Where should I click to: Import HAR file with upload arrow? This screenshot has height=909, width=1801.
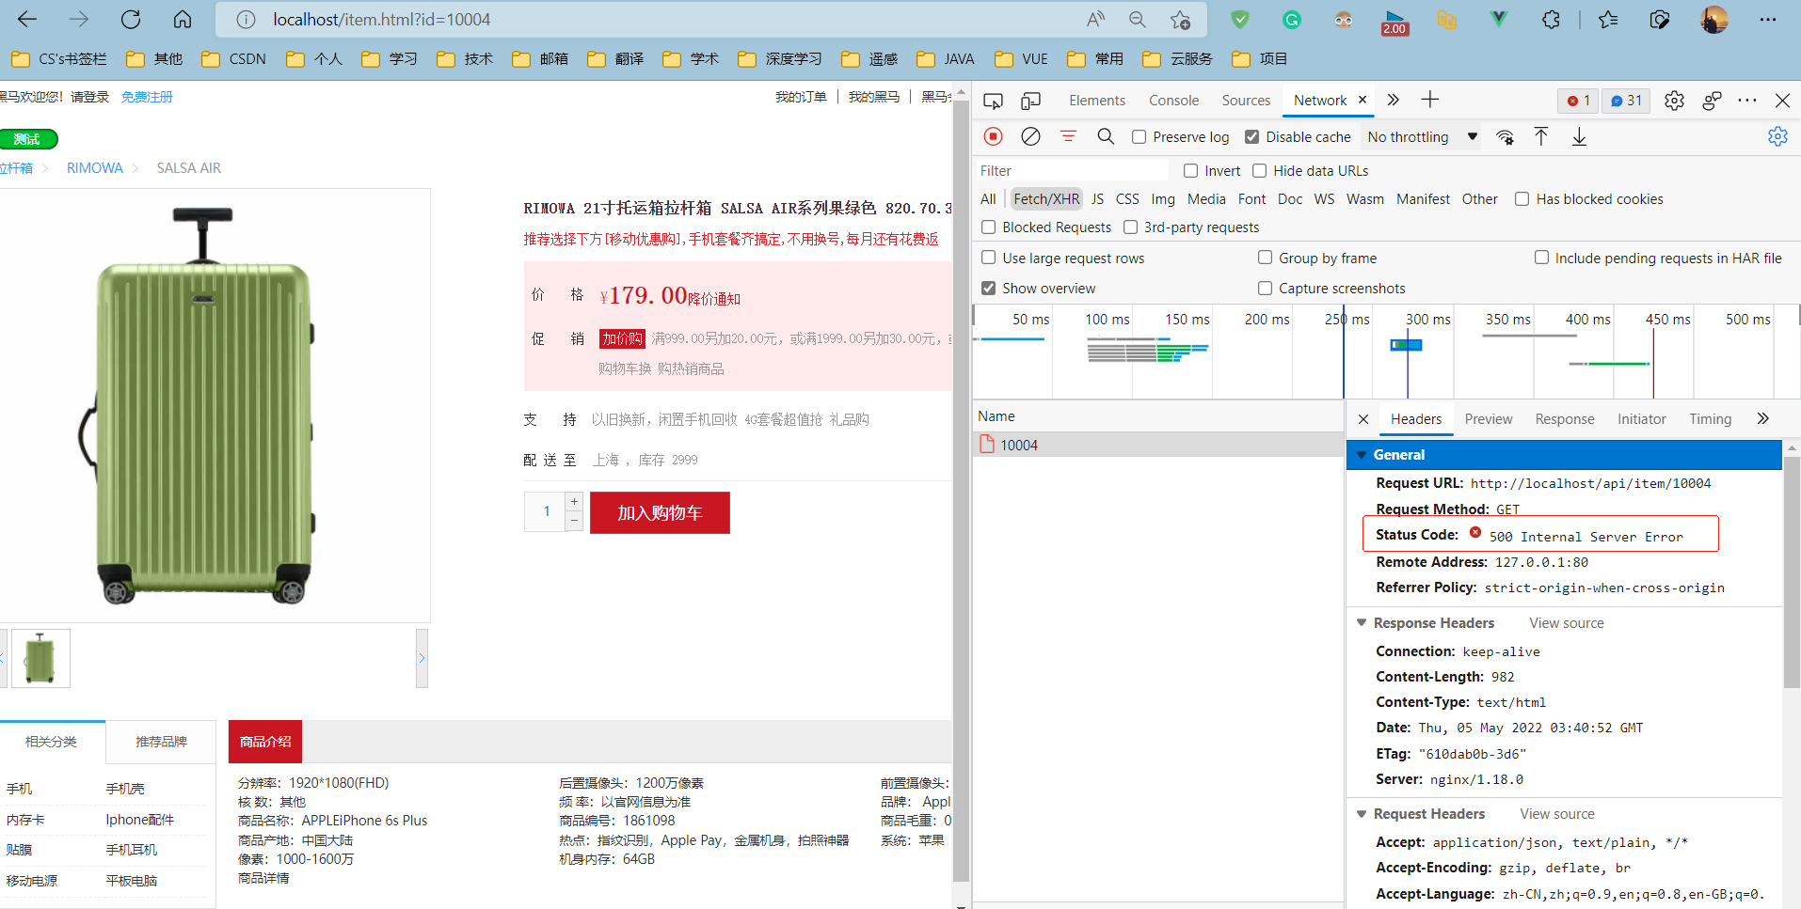coord(1541,136)
